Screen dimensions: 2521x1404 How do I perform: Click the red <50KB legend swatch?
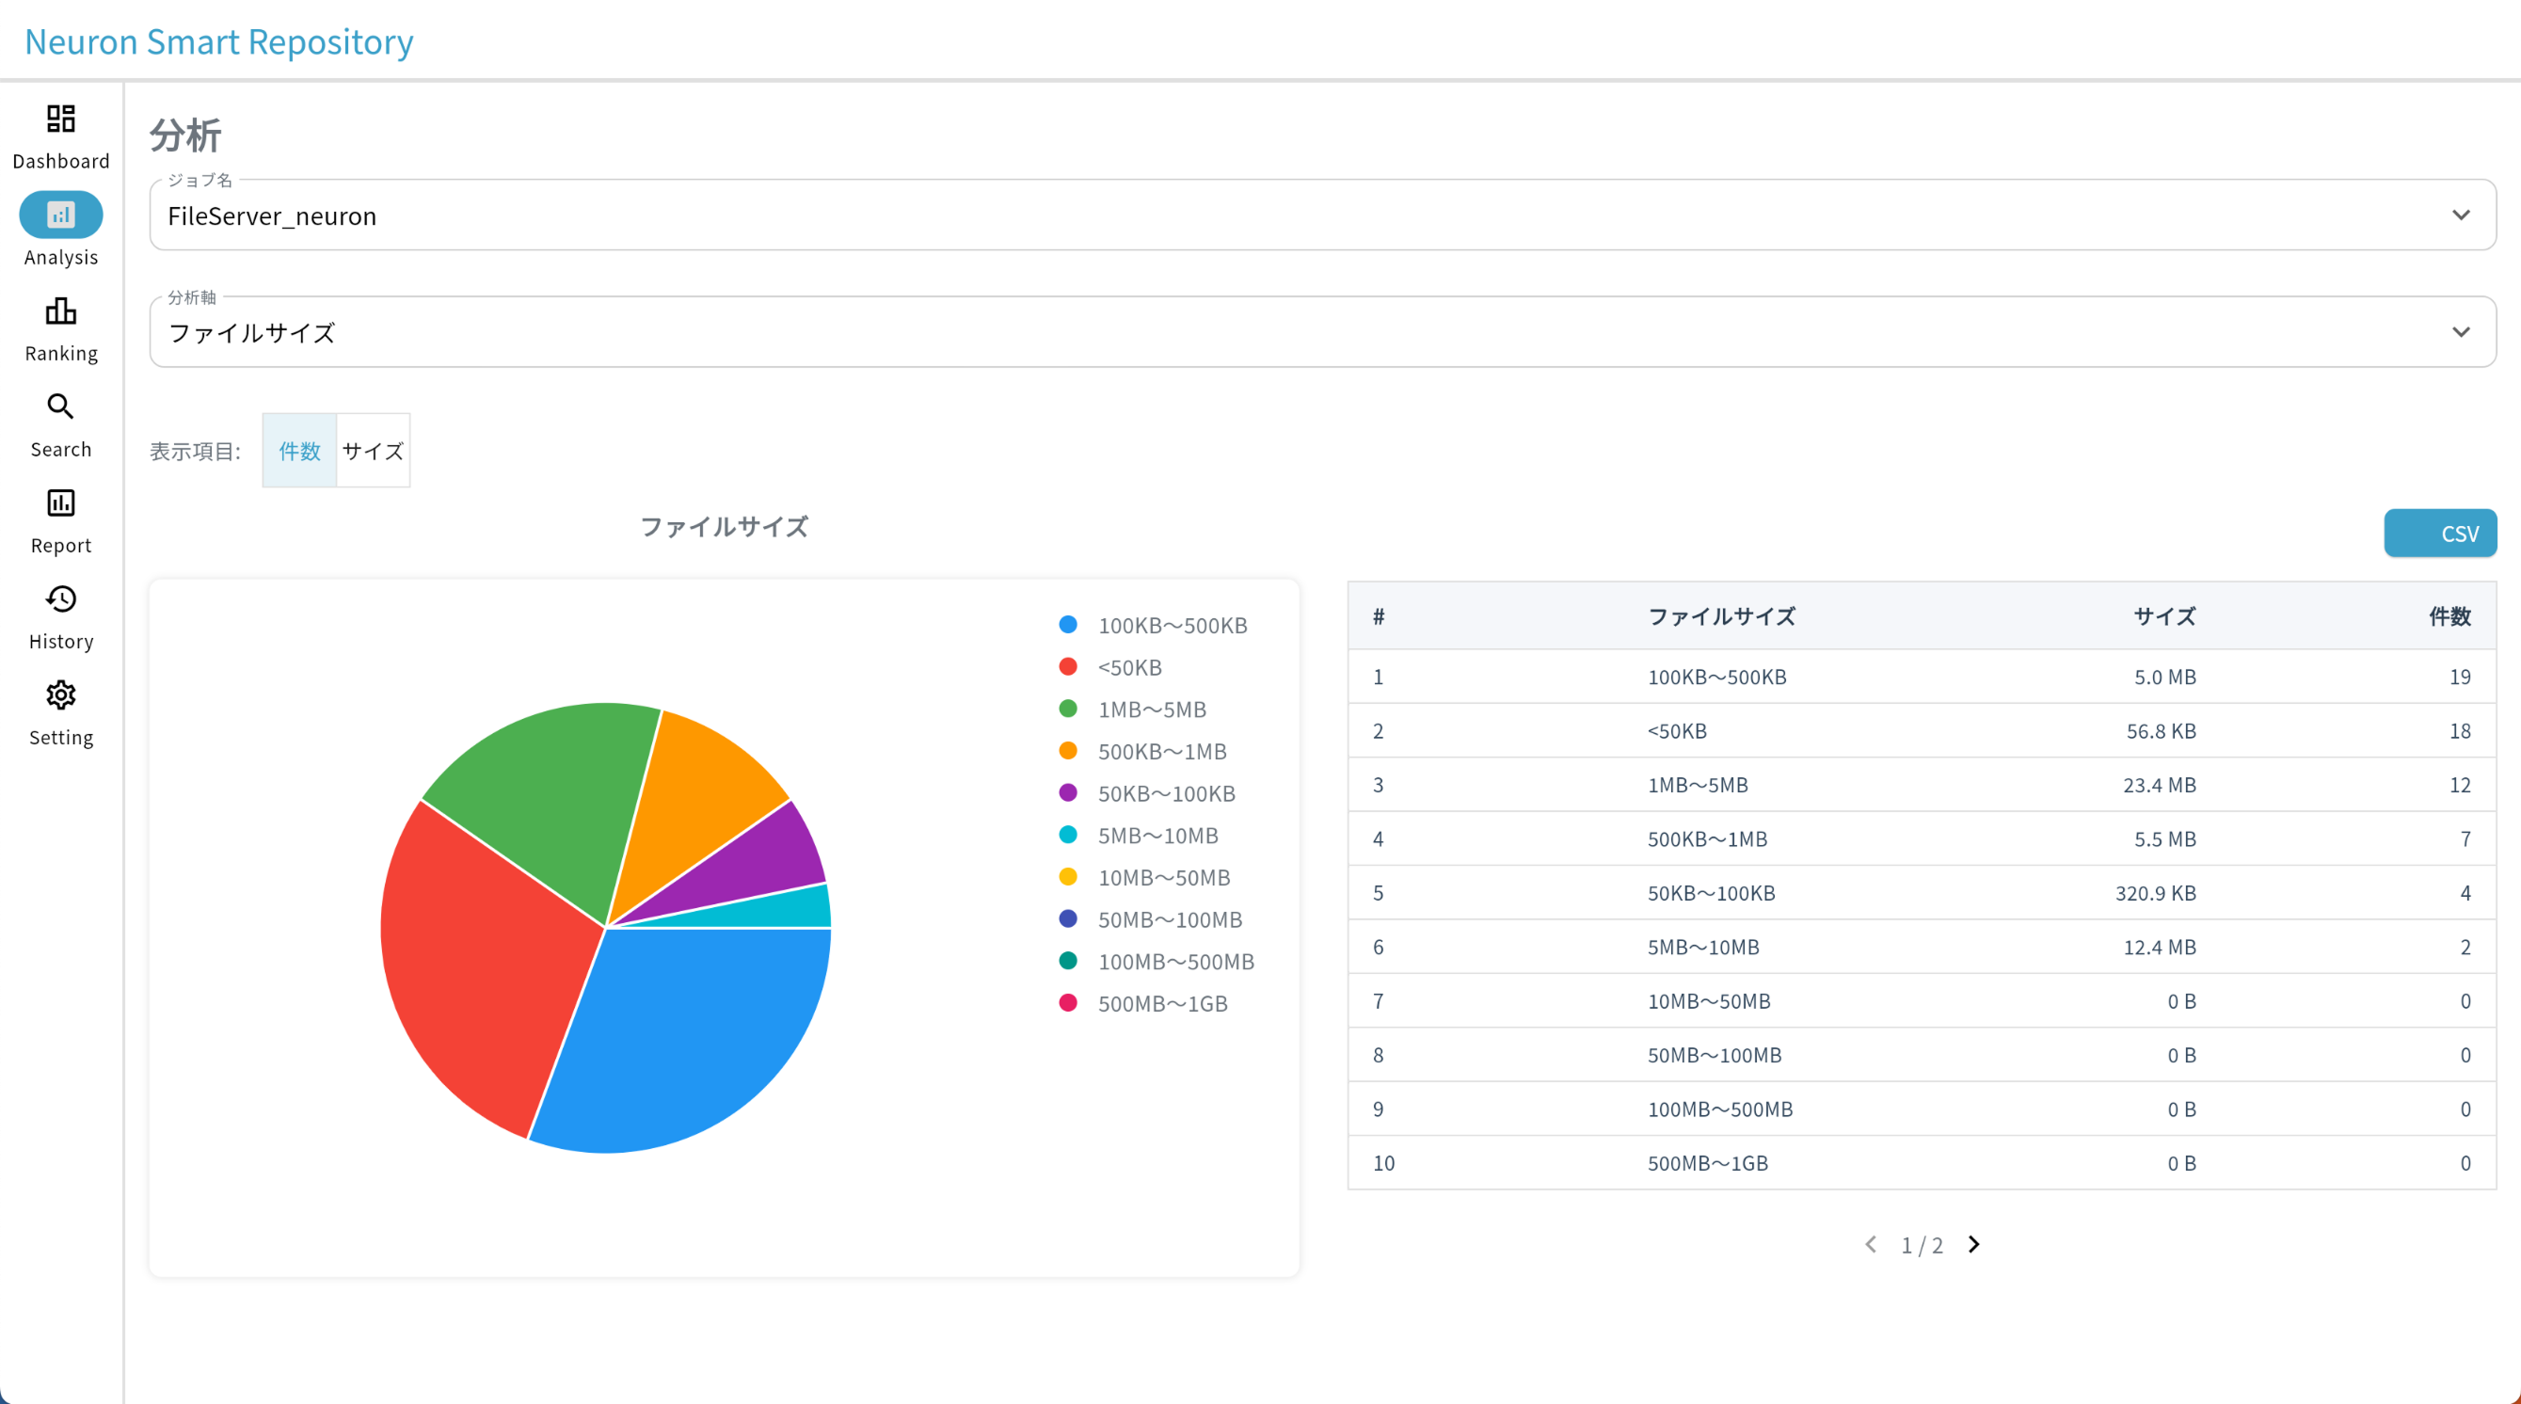point(1068,666)
